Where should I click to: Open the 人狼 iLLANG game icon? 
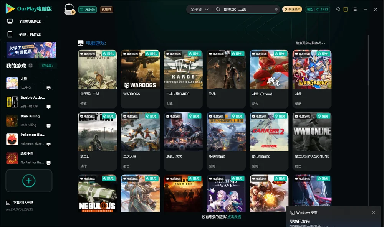click(x=12, y=83)
